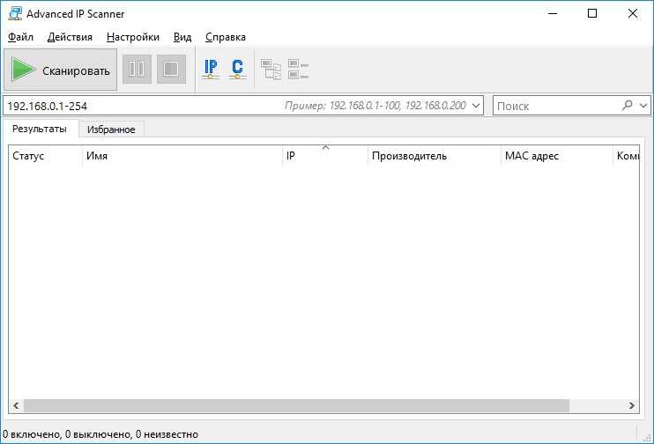The width and height of the screenshot is (654, 444).
Task: Minimize the Advanced IP Scanner window
Action: 553,14
